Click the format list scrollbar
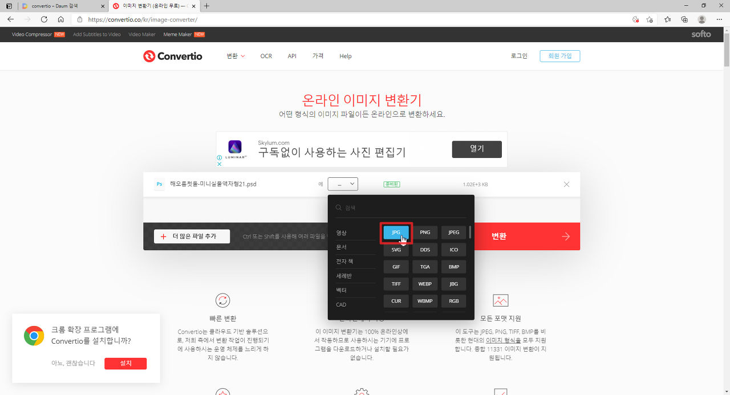The width and height of the screenshot is (730, 395). point(470,233)
